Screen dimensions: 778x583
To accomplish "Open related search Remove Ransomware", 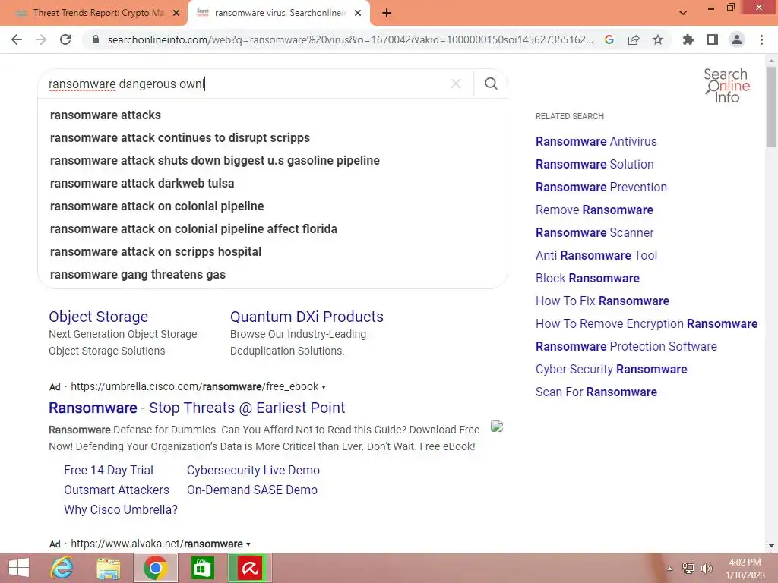I will point(594,210).
